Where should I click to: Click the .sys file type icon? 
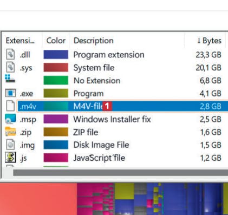[10, 67]
